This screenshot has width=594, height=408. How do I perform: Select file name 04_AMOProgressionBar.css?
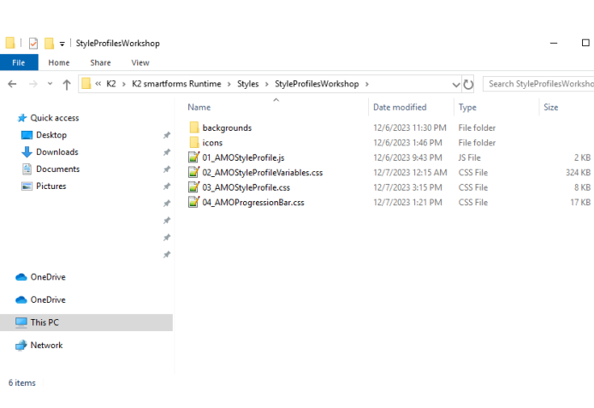(253, 203)
